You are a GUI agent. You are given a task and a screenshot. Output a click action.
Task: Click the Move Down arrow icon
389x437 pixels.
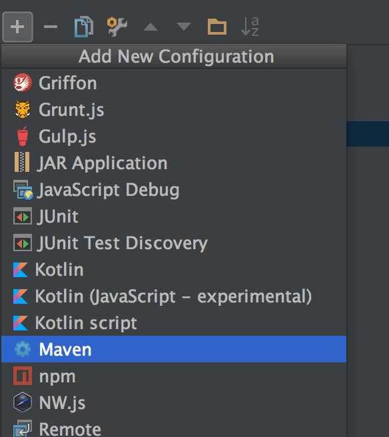point(184,27)
